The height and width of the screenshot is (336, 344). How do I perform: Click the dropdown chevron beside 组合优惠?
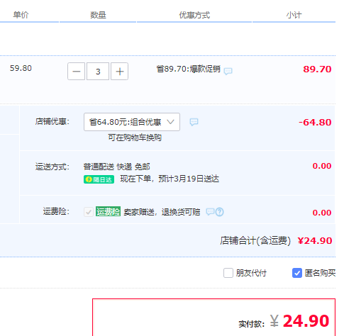click(170, 122)
